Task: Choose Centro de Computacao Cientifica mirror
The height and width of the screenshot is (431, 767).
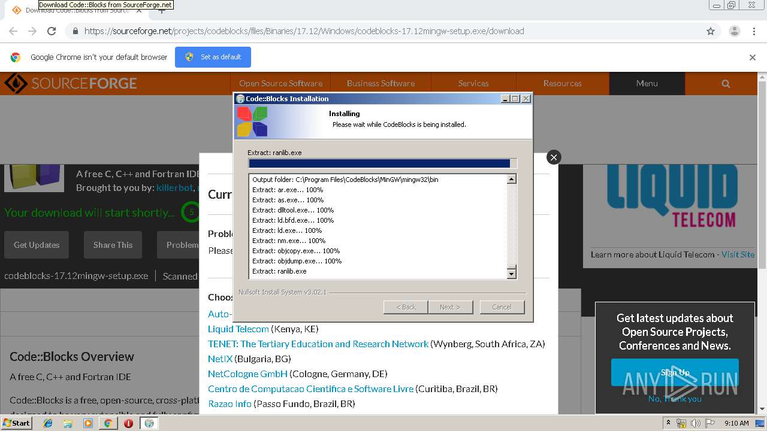Action: (310, 388)
